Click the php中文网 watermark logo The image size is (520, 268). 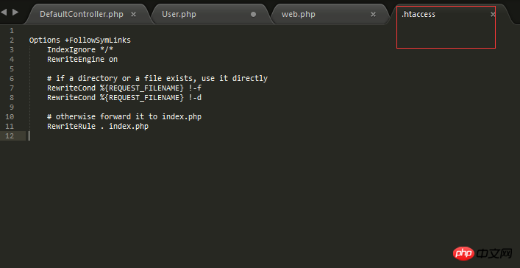tap(482, 254)
